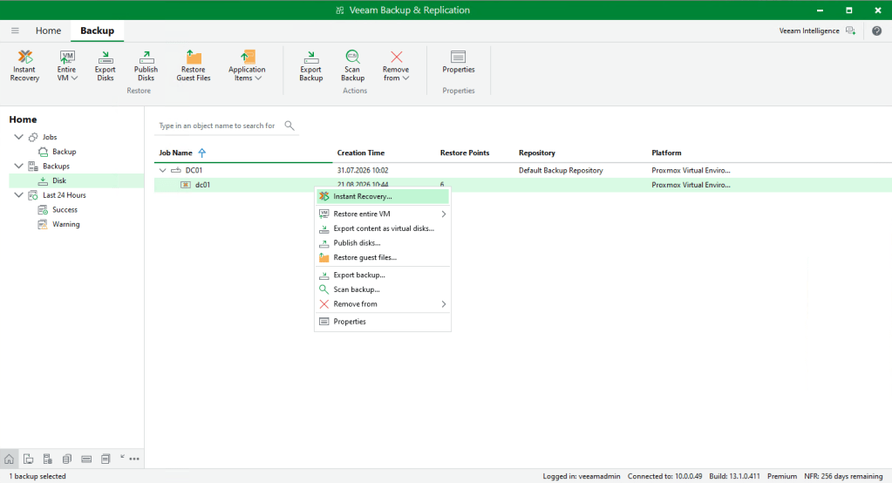Click the Export Backup ribbon icon

point(310,66)
